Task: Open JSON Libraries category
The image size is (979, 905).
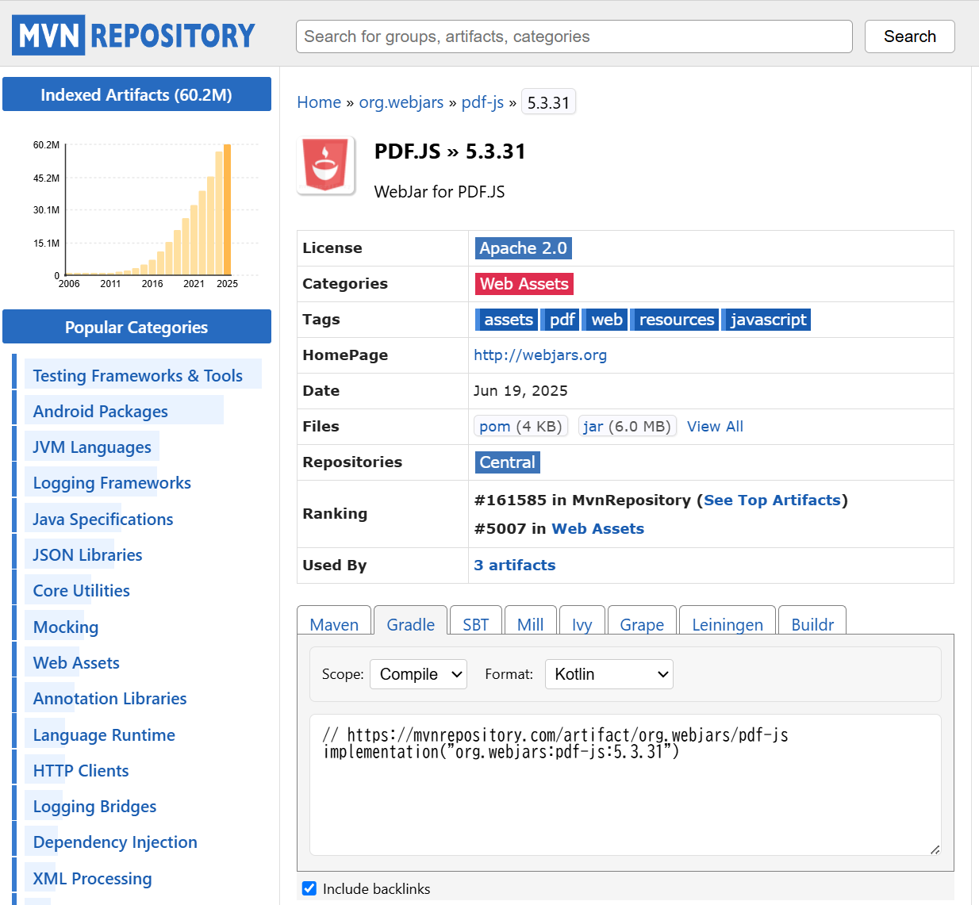Action: point(87,555)
